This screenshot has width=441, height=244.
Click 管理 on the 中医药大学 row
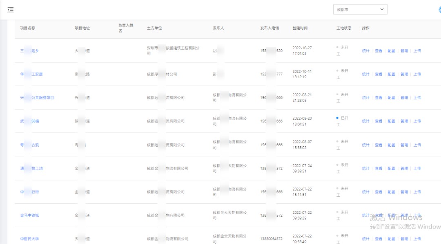tap(404, 239)
